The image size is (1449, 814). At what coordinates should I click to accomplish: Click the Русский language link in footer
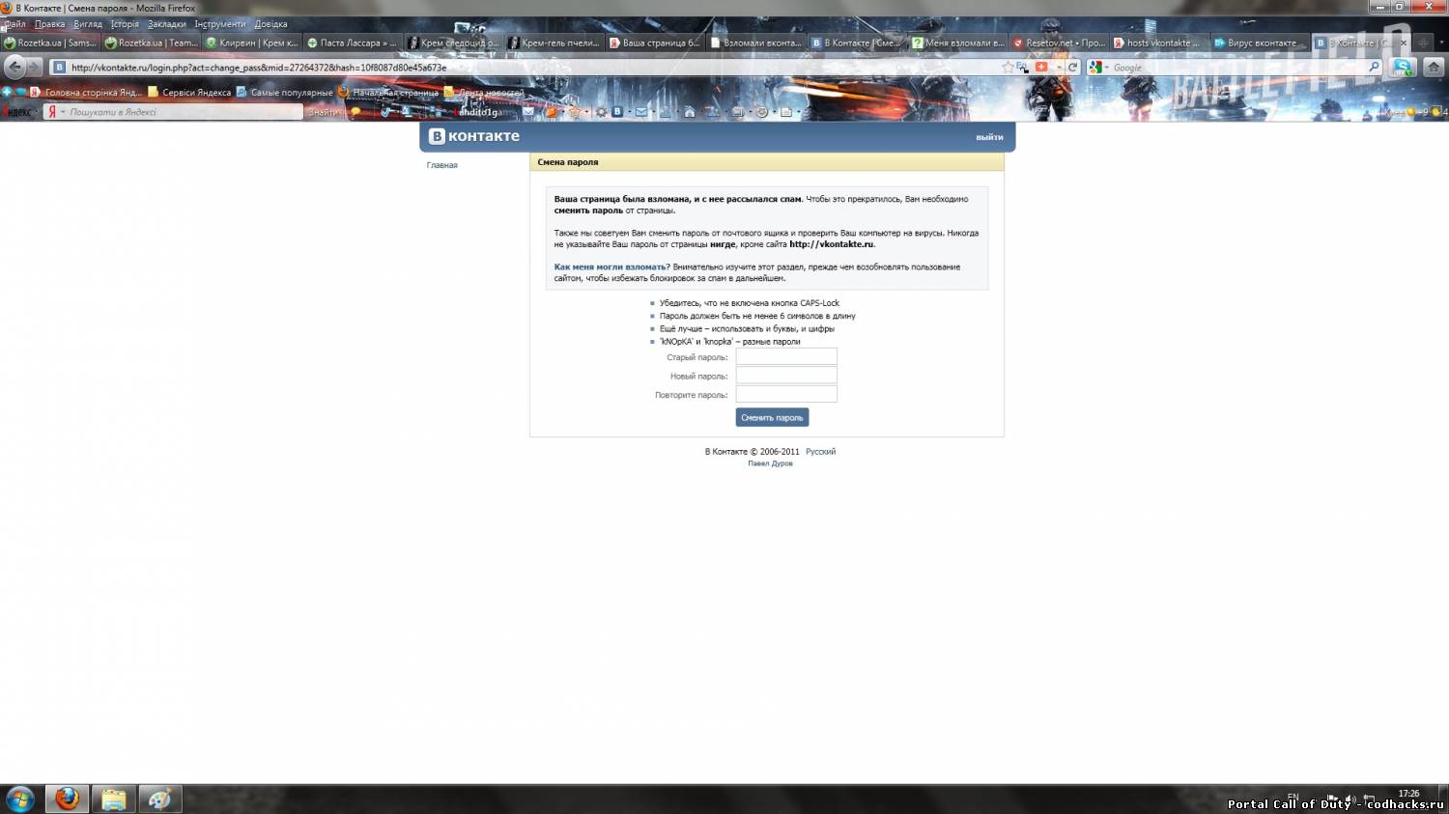pos(820,452)
